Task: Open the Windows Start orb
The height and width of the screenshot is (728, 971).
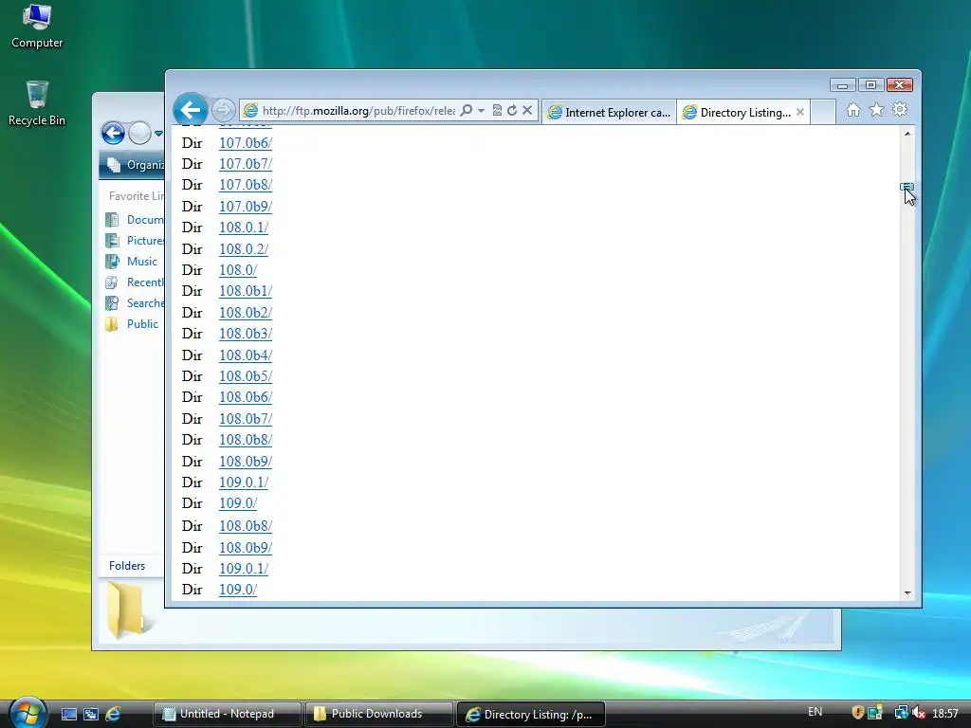Action: [x=27, y=713]
